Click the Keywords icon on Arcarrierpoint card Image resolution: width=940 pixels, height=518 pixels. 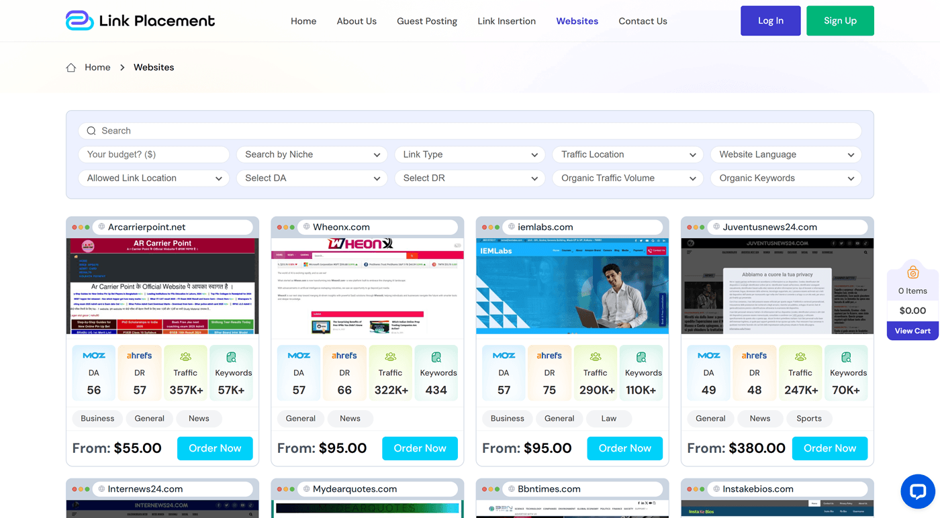pos(231,357)
